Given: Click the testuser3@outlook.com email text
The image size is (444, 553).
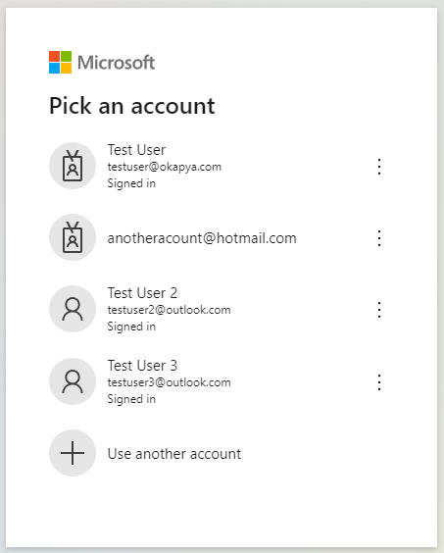Looking at the screenshot, I should pos(169,382).
